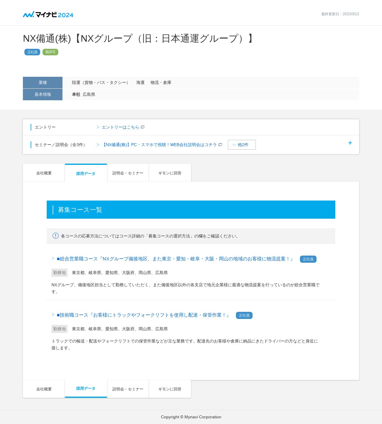
Task: Click the green 既卒可 badge
Action: pos(50,52)
